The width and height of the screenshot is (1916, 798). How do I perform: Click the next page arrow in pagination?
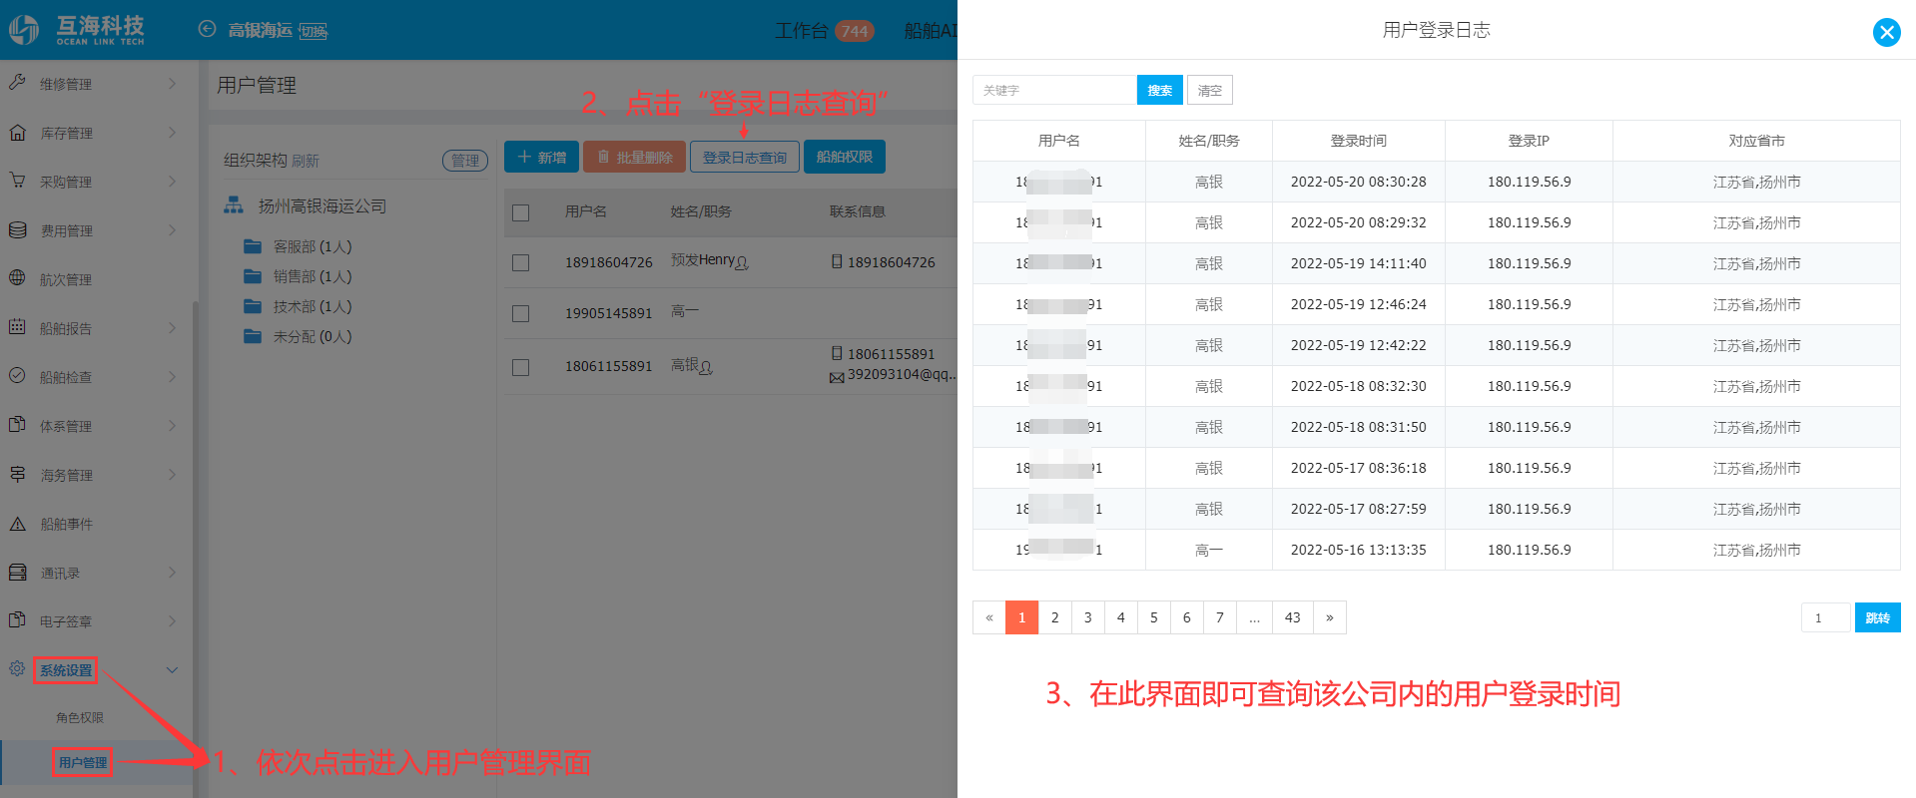point(1330,617)
